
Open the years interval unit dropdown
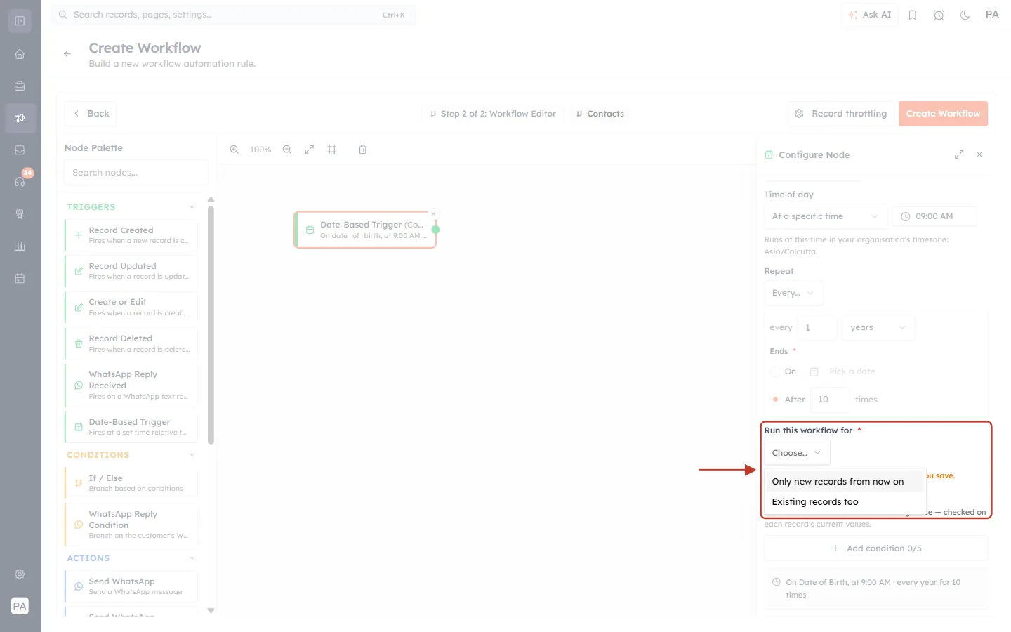pos(878,327)
